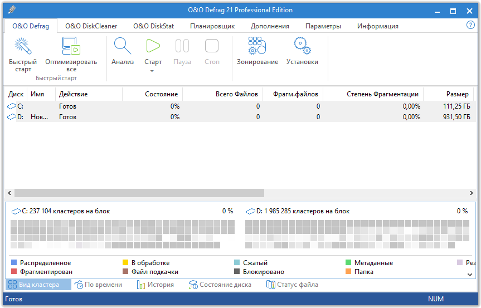Sort by the Фрагм.файлов column header
Screen dimensions: 481x308
(x=293, y=94)
